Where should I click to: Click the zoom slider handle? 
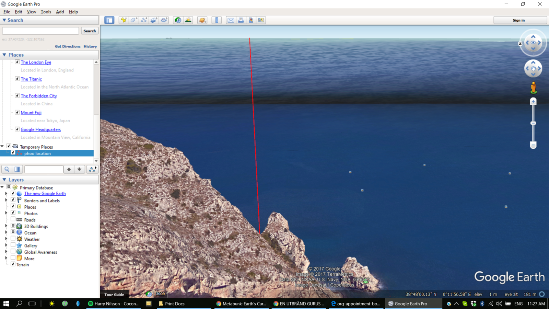tap(533, 123)
